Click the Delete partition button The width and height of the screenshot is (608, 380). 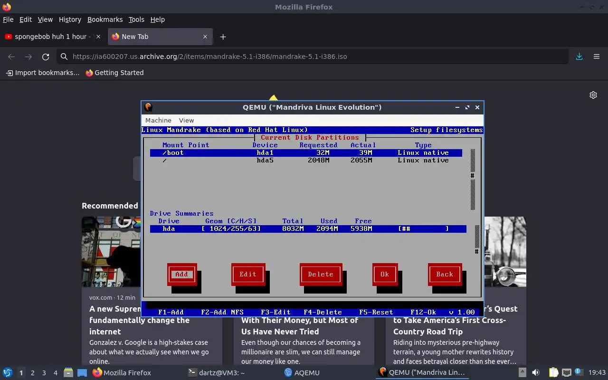click(x=321, y=274)
